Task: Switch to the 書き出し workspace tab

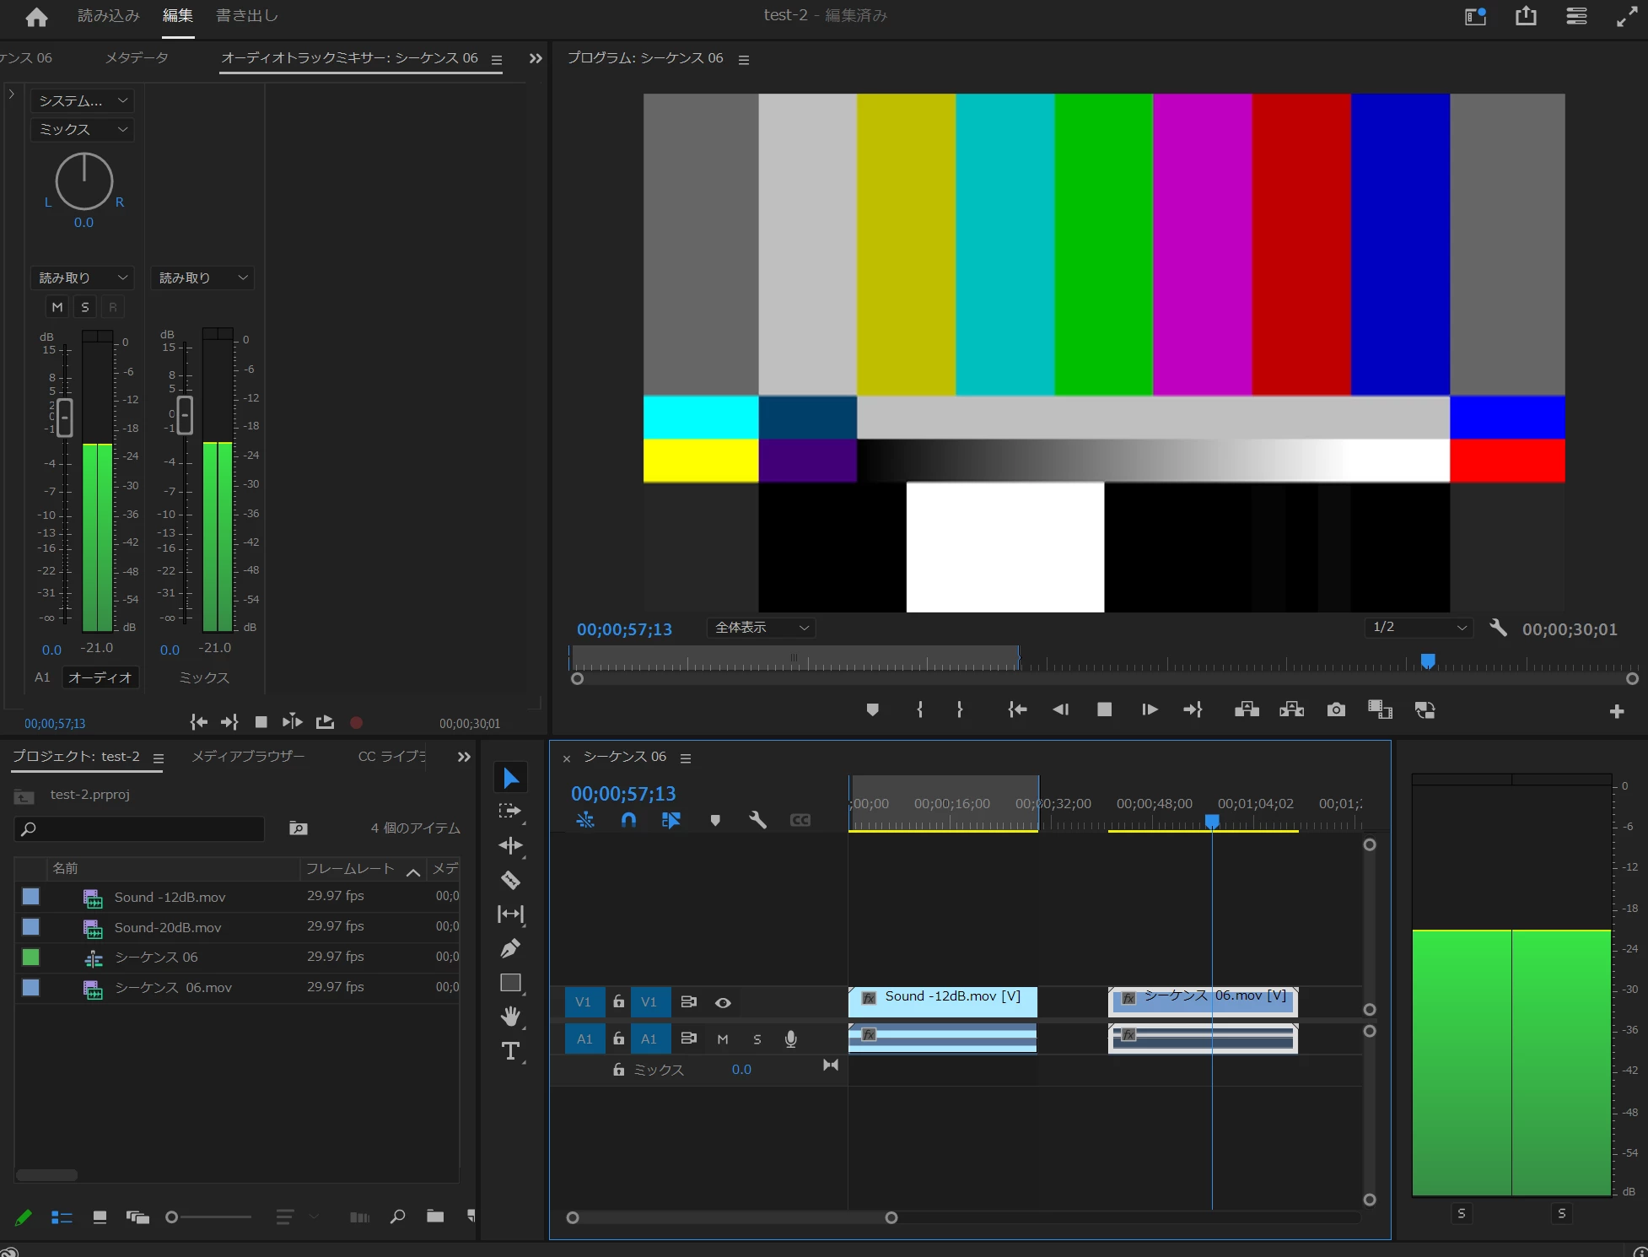Action: pos(246,16)
